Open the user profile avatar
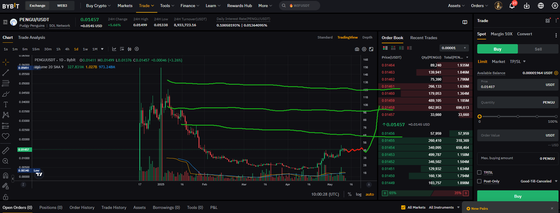560x213 pixels. 499,6
